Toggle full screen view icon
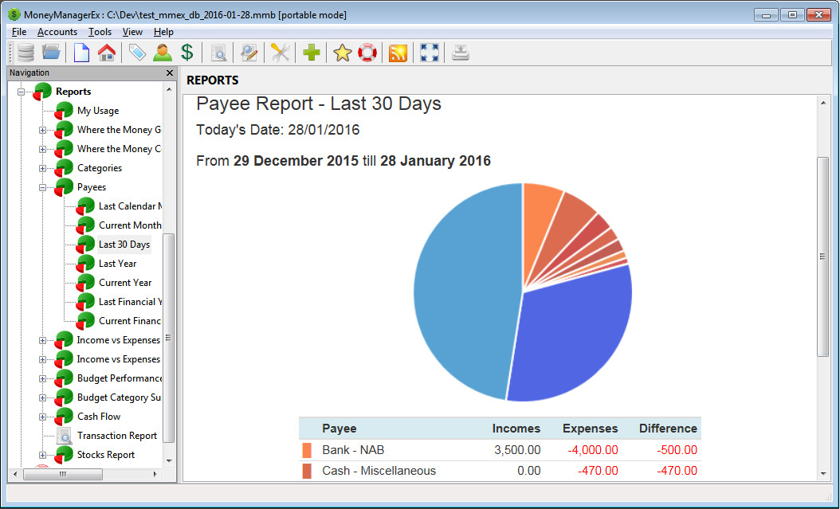 [429, 53]
